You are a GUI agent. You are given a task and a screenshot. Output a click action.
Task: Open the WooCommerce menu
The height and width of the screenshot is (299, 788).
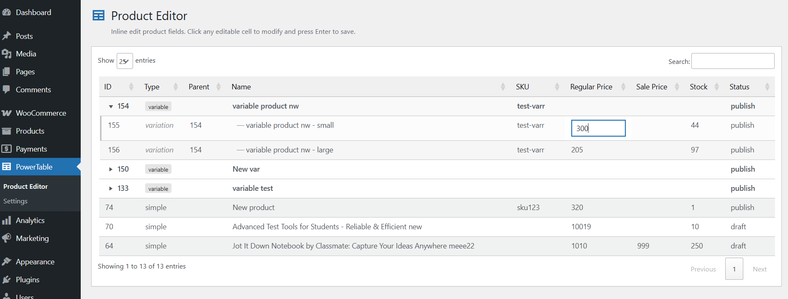40,113
